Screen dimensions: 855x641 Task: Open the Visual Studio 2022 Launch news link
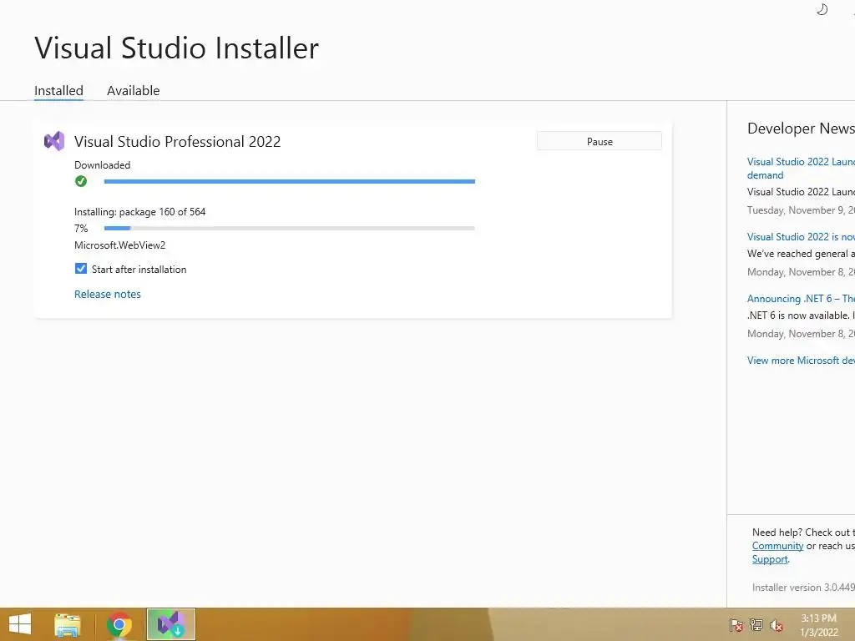click(x=801, y=169)
